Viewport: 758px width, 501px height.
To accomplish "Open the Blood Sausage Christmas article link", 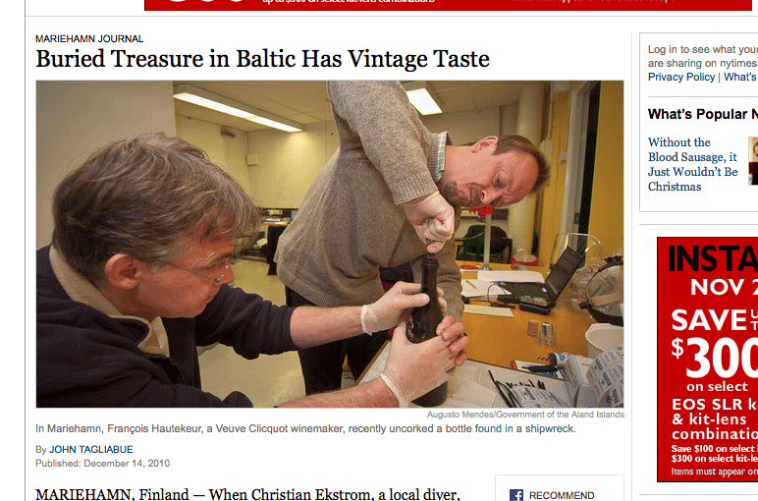I will [x=692, y=164].
